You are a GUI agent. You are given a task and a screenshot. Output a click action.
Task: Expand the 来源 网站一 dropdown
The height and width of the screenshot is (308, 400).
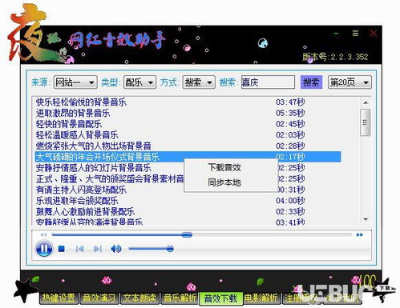point(75,82)
